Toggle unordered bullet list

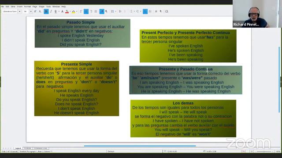click(131, 11)
